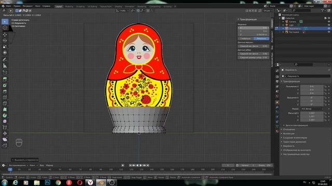
Task: Open timeline Маркер menu
Action: (50, 165)
